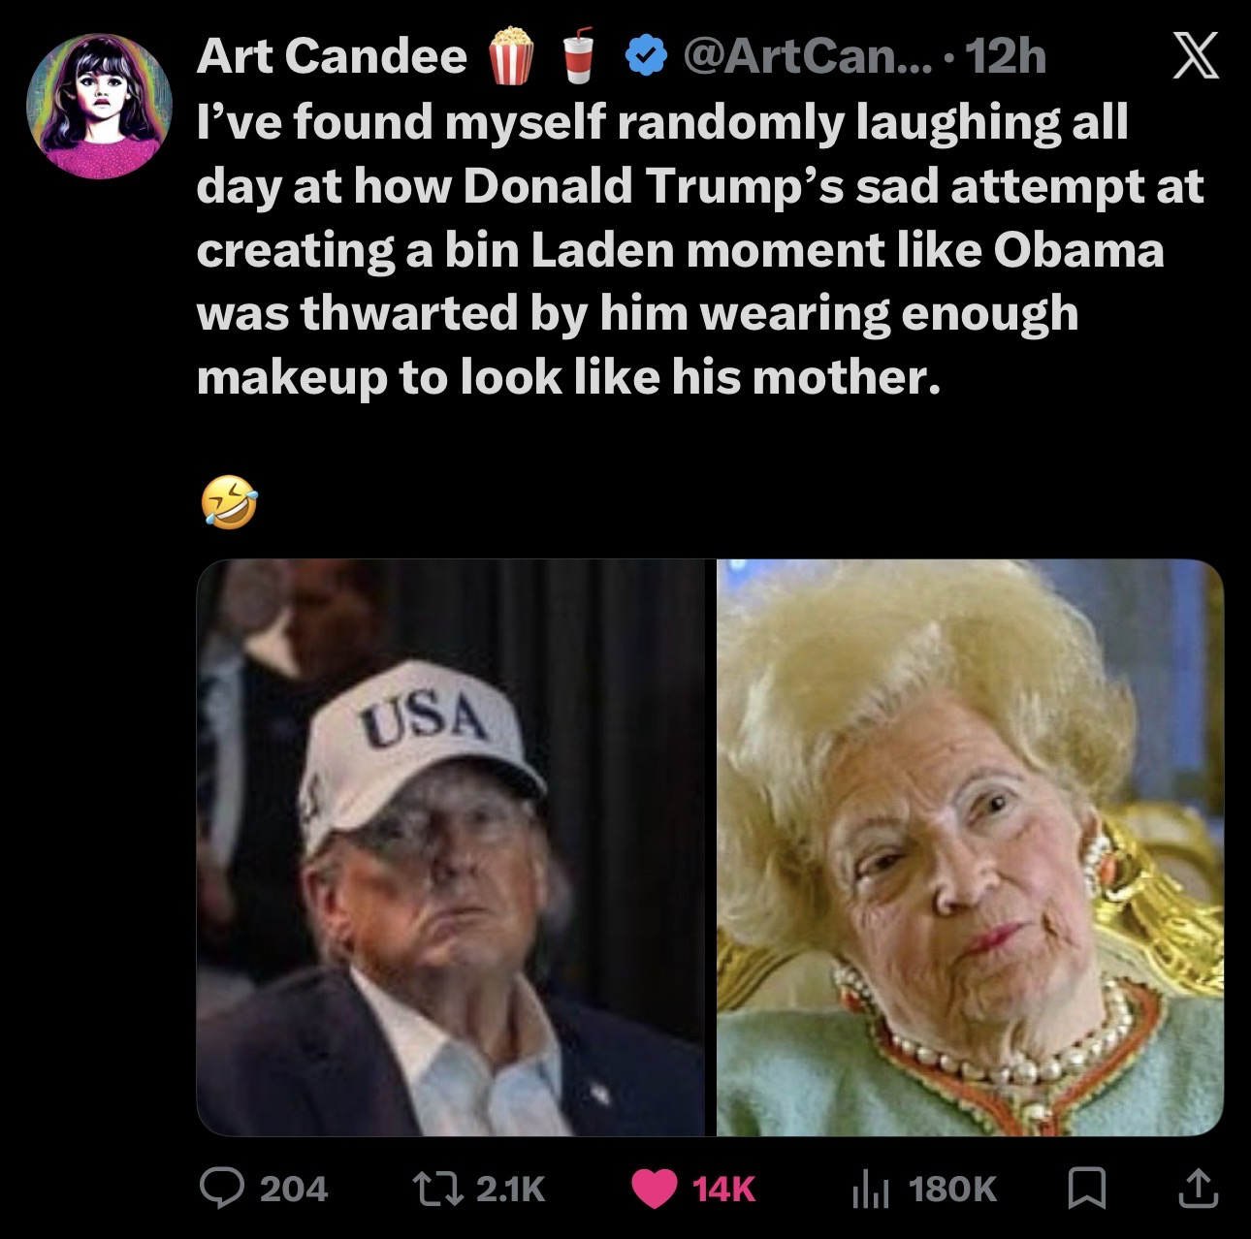The height and width of the screenshot is (1239, 1251).
Task: Open the left photo with USA cap
Action: point(451,846)
